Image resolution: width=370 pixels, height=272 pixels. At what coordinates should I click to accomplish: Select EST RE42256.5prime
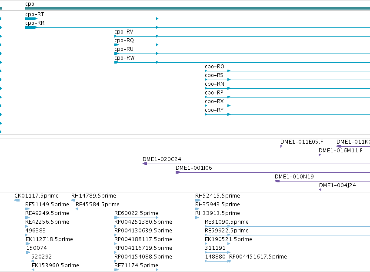tap(47, 222)
